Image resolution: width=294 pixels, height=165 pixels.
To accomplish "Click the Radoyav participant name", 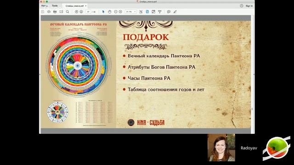I will pyautogui.click(x=249, y=148).
